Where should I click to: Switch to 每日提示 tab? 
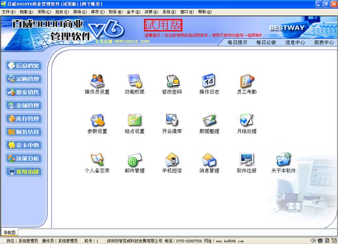(x=237, y=42)
